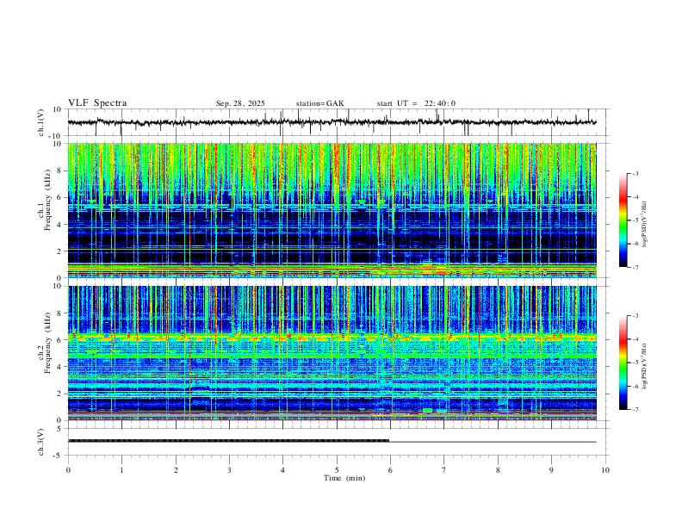This screenshot has width=682, height=527.
Task: Click the time axis tick label '10'
Action: click(605, 470)
